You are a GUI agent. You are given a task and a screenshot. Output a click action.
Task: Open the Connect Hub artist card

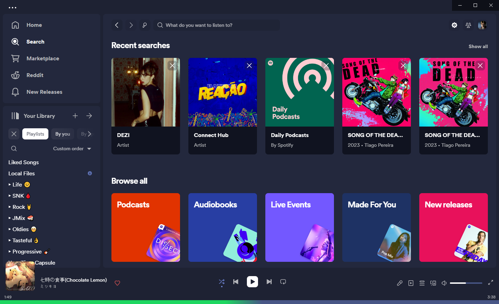223,106
